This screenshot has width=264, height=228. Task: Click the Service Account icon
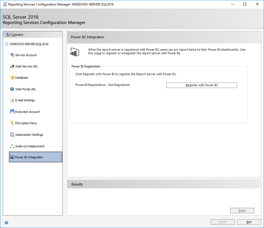coord(12,55)
